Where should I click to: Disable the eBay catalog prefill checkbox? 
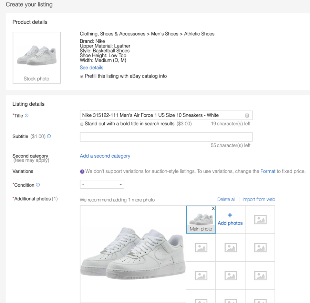82,76
